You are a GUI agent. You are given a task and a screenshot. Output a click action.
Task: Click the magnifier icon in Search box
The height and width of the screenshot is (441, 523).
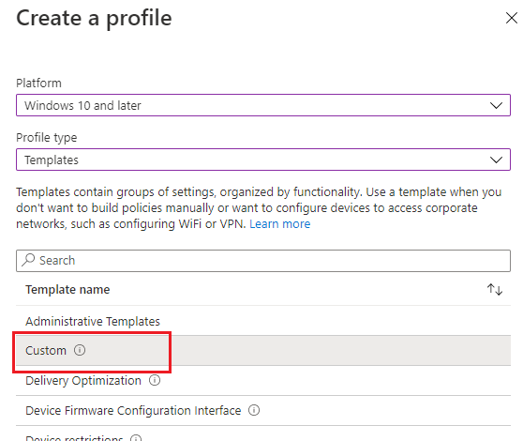point(28,260)
